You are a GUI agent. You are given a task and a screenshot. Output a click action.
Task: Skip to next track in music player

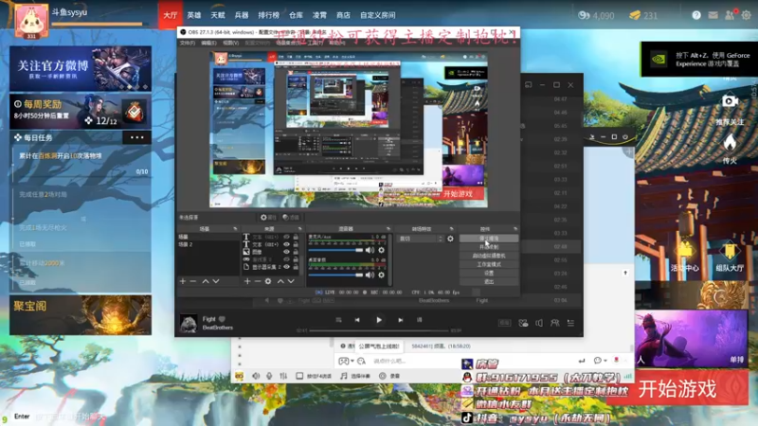tap(400, 320)
